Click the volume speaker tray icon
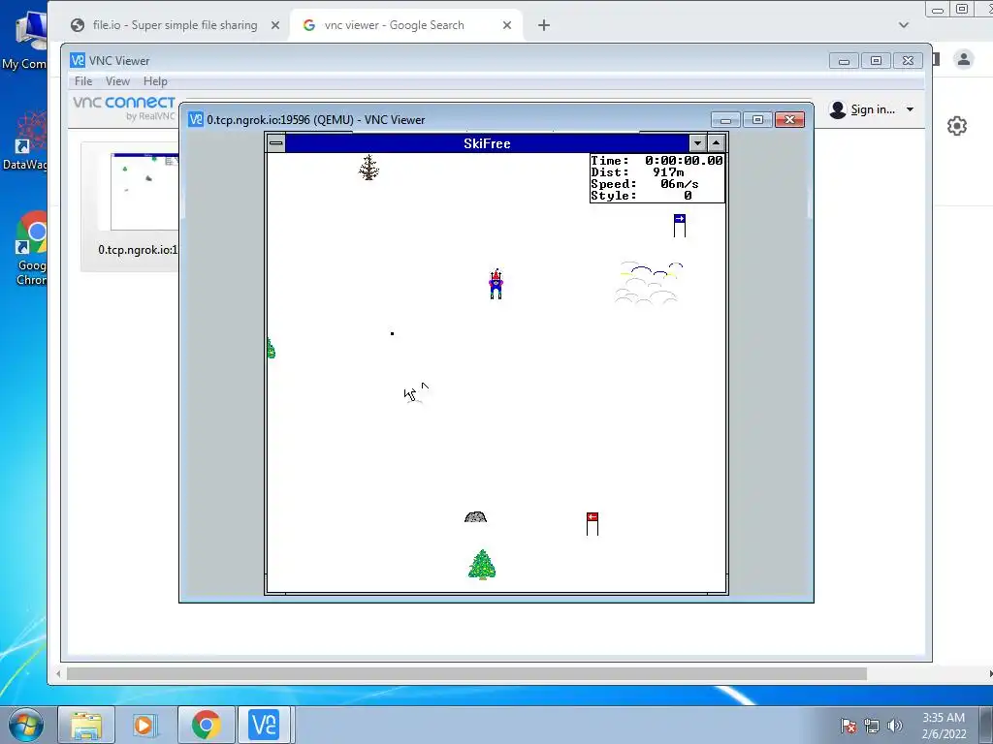This screenshot has height=744, width=993. [x=894, y=726]
